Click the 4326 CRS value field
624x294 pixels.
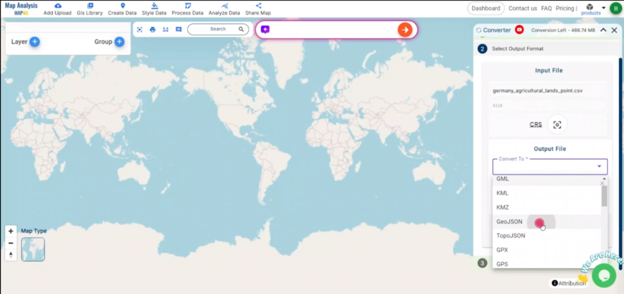click(x=548, y=106)
